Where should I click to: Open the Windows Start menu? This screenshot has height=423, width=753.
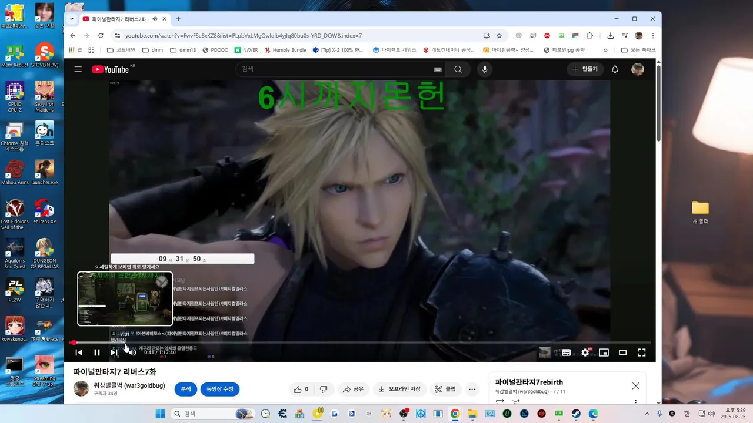160,414
